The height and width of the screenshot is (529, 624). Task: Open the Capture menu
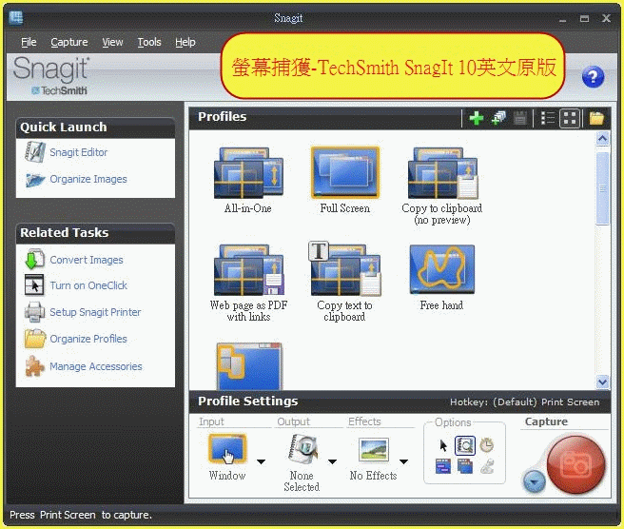pos(68,42)
